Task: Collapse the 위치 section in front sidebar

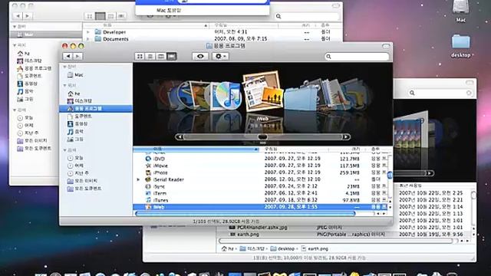Action: pyautogui.click(x=64, y=85)
